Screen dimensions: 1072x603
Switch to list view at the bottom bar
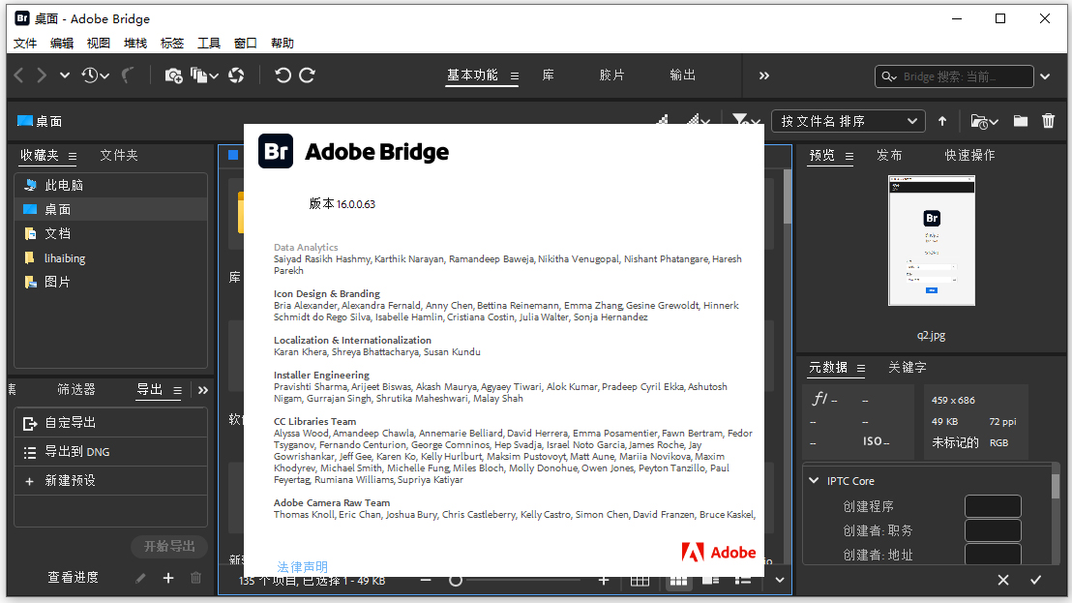(x=743, y=580)
